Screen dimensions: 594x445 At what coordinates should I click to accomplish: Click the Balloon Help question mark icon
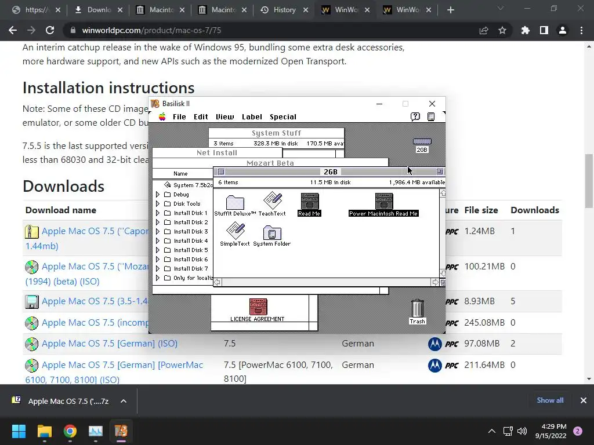pos(415,116)
